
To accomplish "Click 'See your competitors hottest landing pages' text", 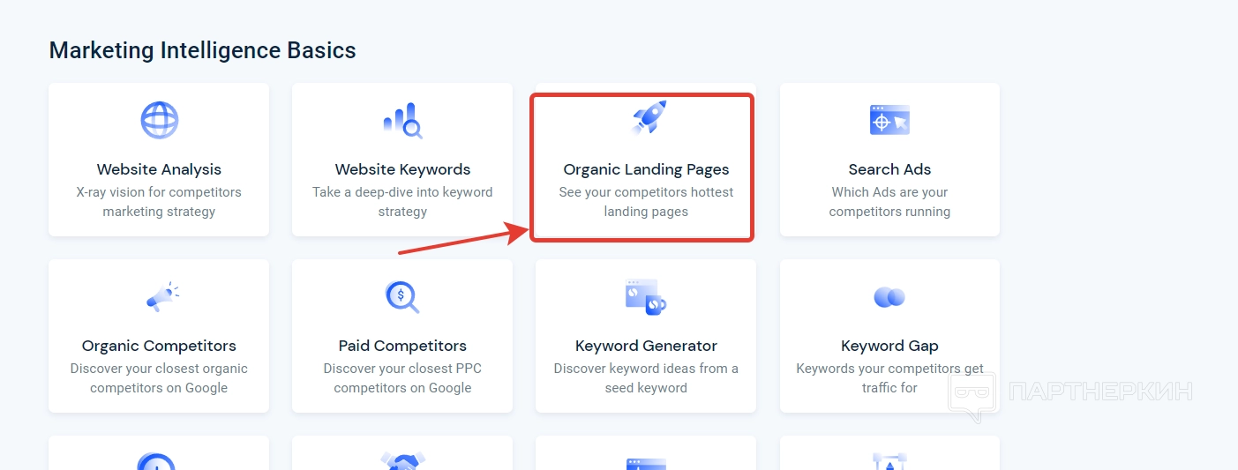I will (x=646, y=202).
